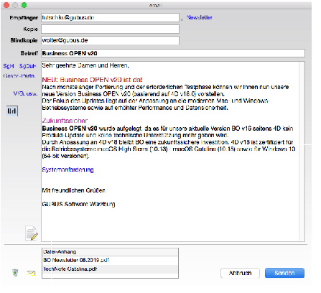Click the trash can icon
The width and height of the screenshot is (321, 293).
[x=15, y=272]
